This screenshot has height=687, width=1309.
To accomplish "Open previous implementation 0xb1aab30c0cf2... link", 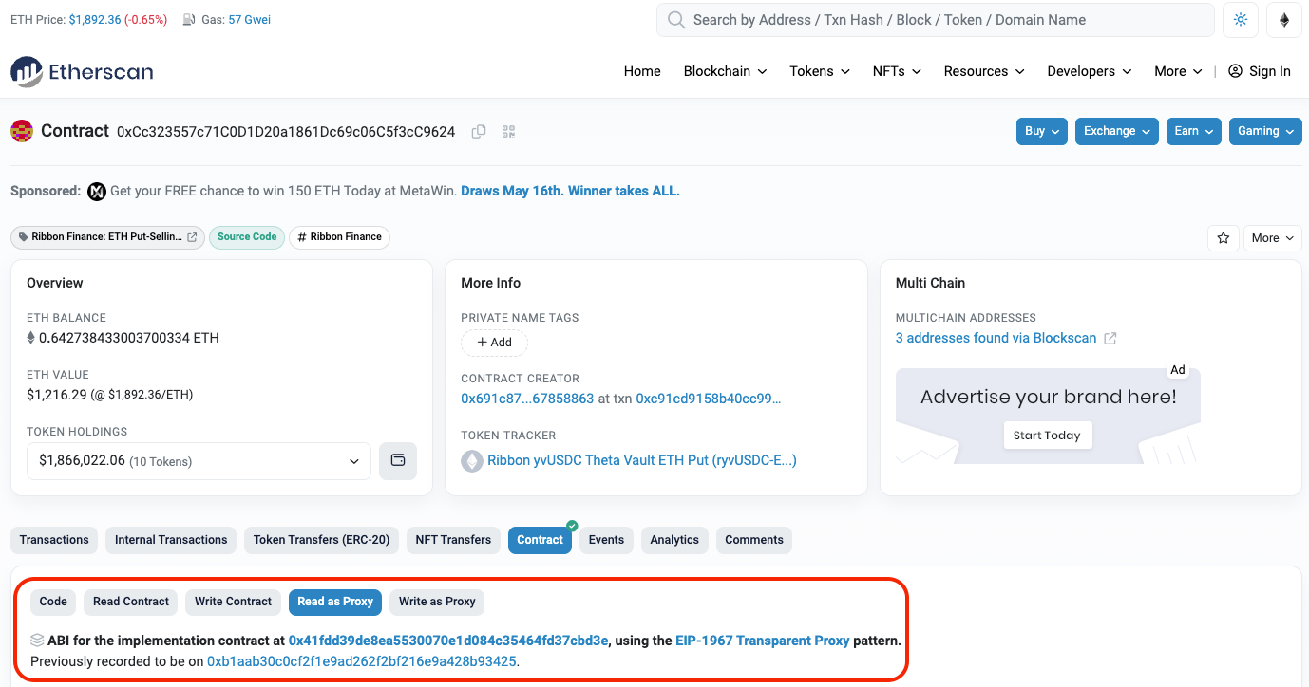I will (x=362, y=661).
